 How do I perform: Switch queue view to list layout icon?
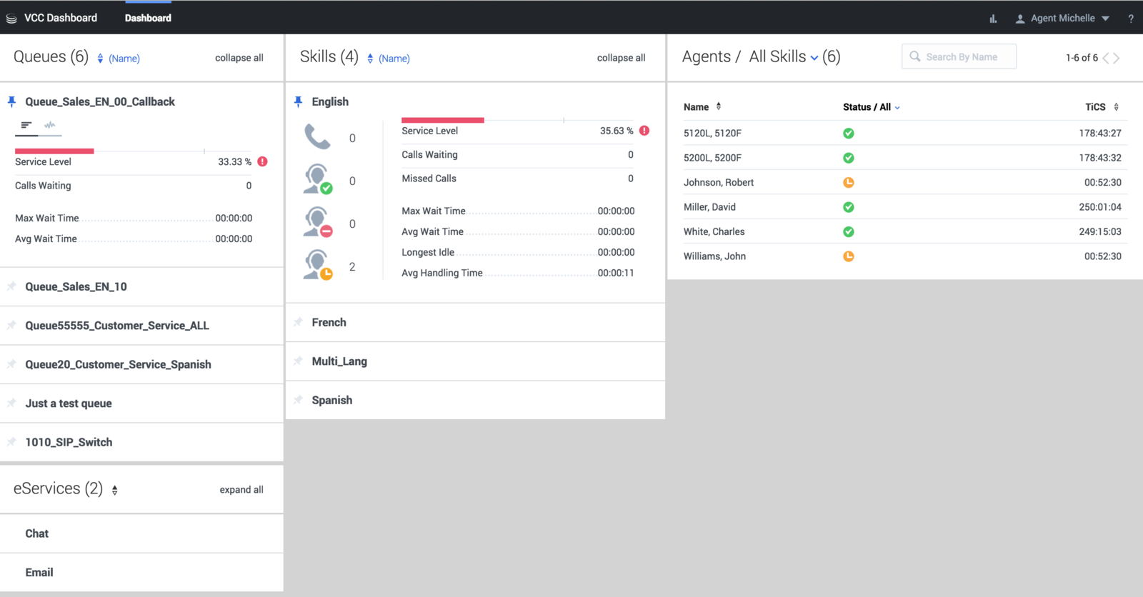[26, 125]
